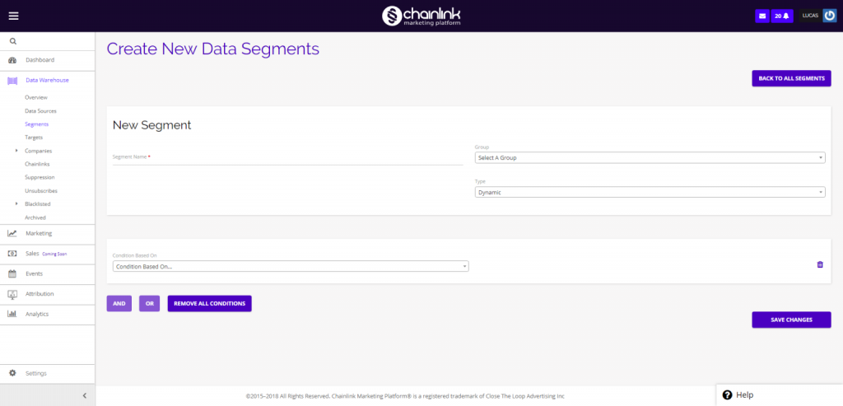This screenshot has width=843, height=406.
Task: Go to Archived
Action: [35, 217]
